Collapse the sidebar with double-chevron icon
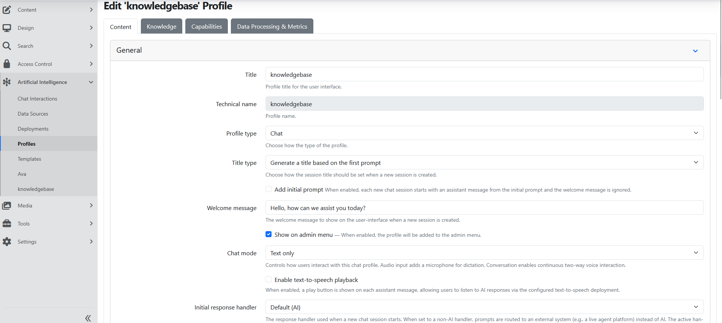The height and width of the screenshot is (323, 722). coord(88,318)
